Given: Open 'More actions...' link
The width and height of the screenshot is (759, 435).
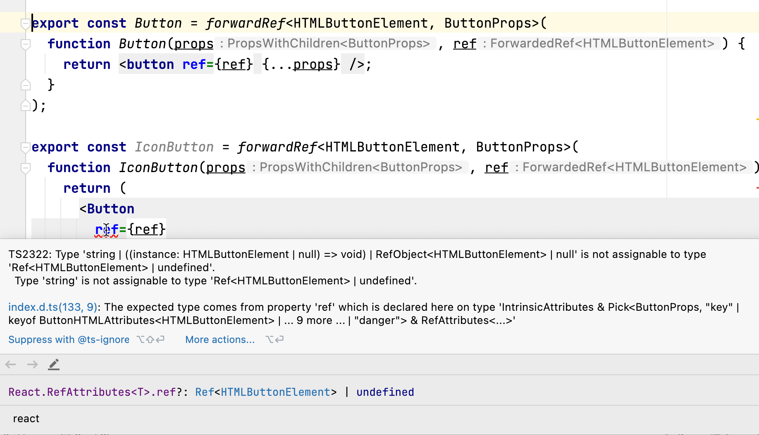Looking at the screenshot, I should [x=220, y=340].
